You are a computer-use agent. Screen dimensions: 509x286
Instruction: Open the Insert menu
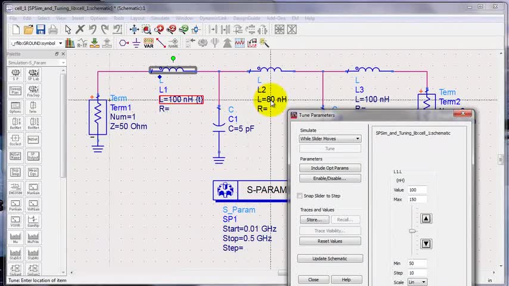pos(77,18)
